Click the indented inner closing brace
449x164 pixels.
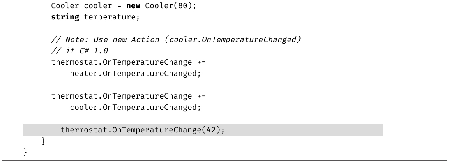pos(44,141)
